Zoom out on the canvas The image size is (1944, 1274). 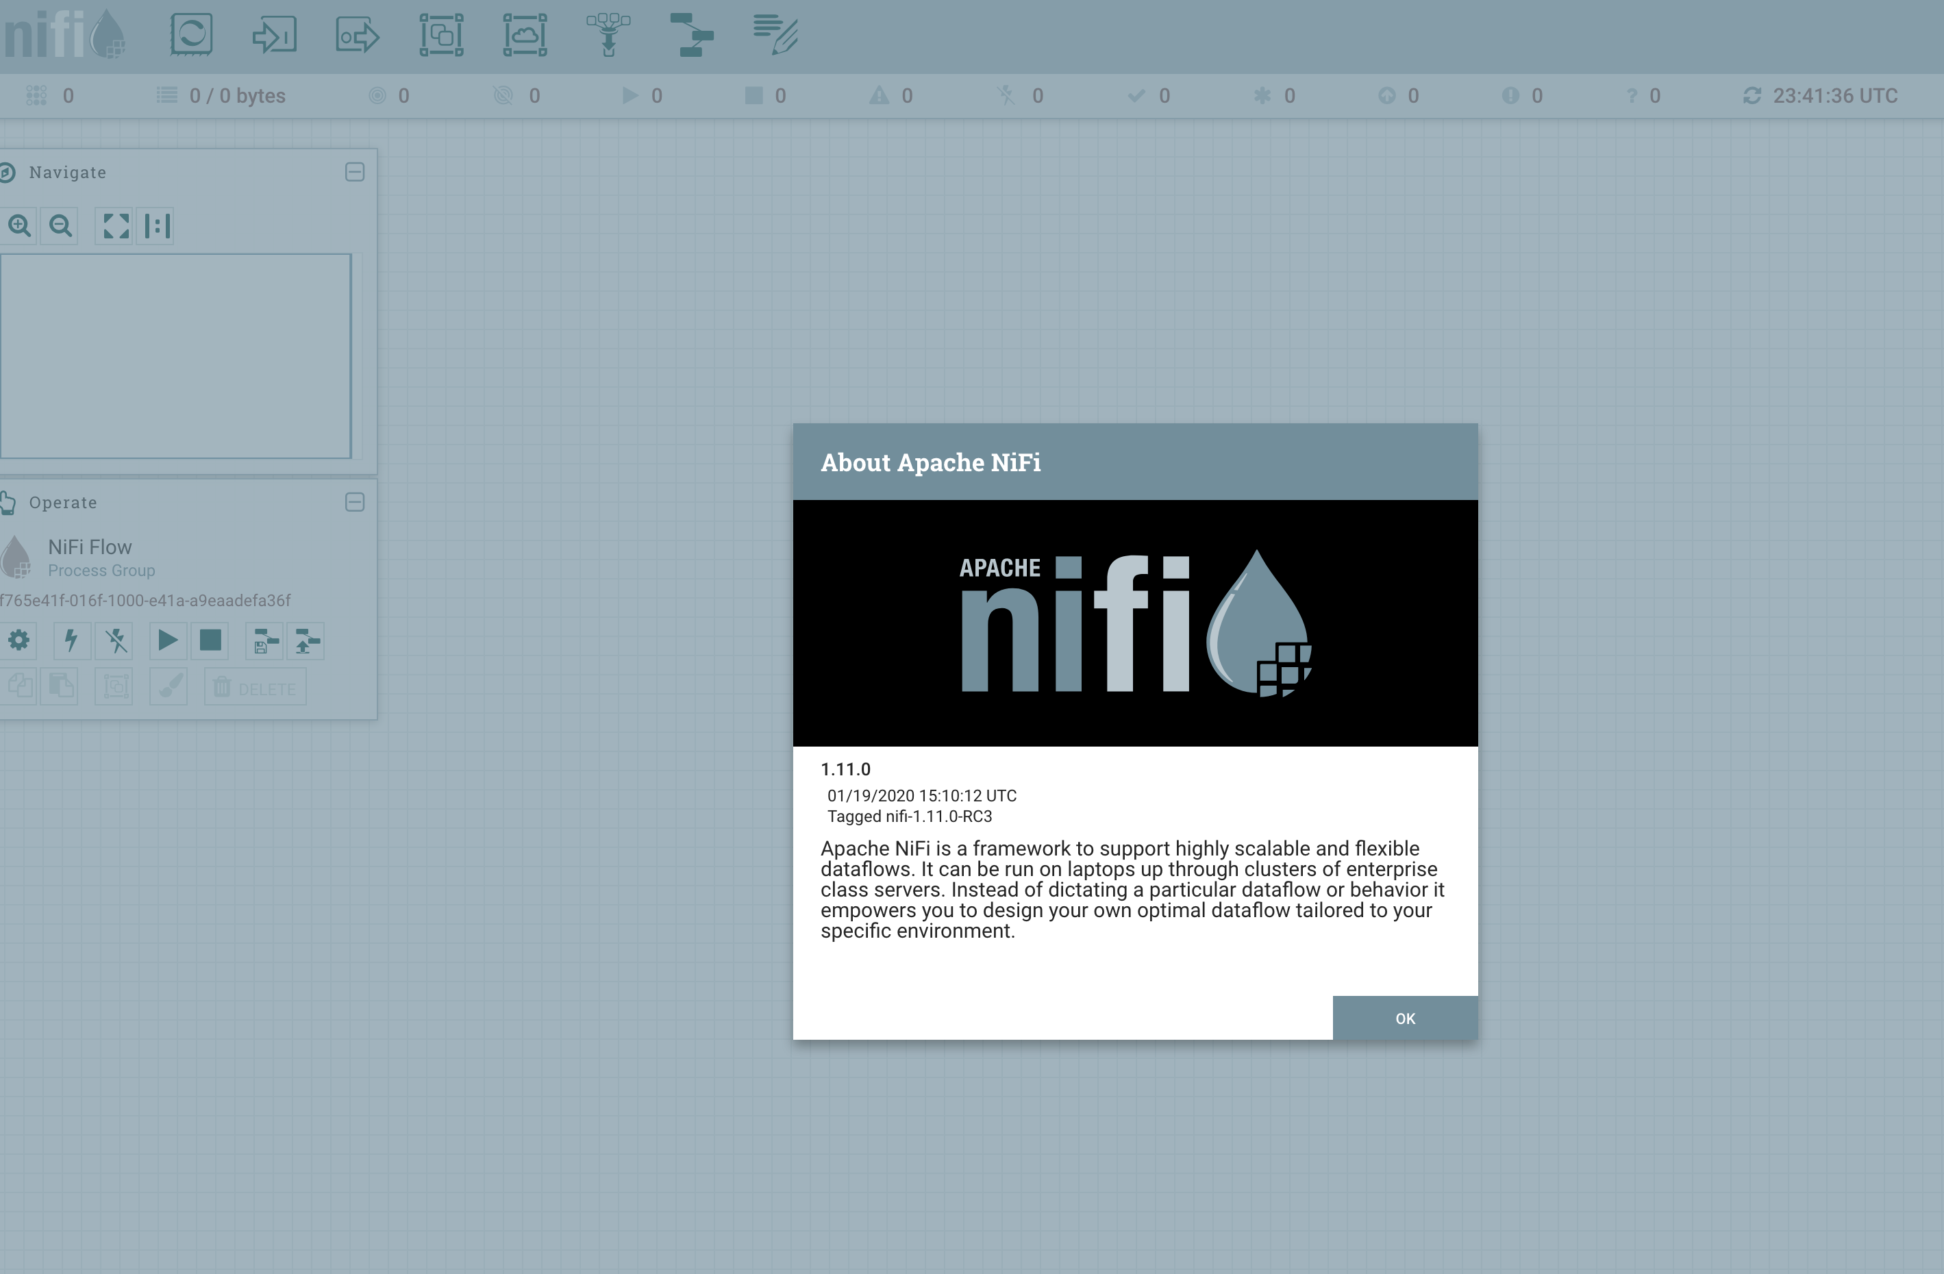tap(60, 225)
